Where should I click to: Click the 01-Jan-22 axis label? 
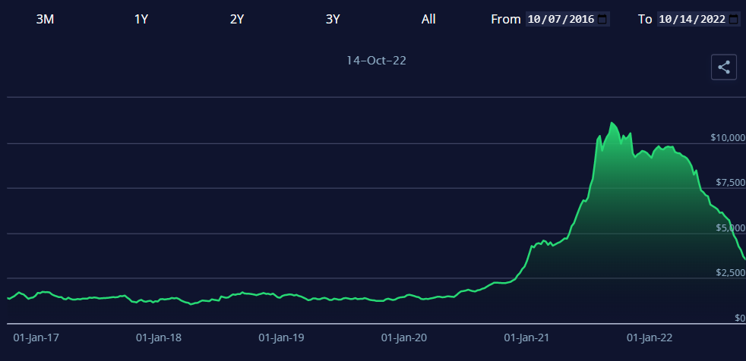point(649,338)
